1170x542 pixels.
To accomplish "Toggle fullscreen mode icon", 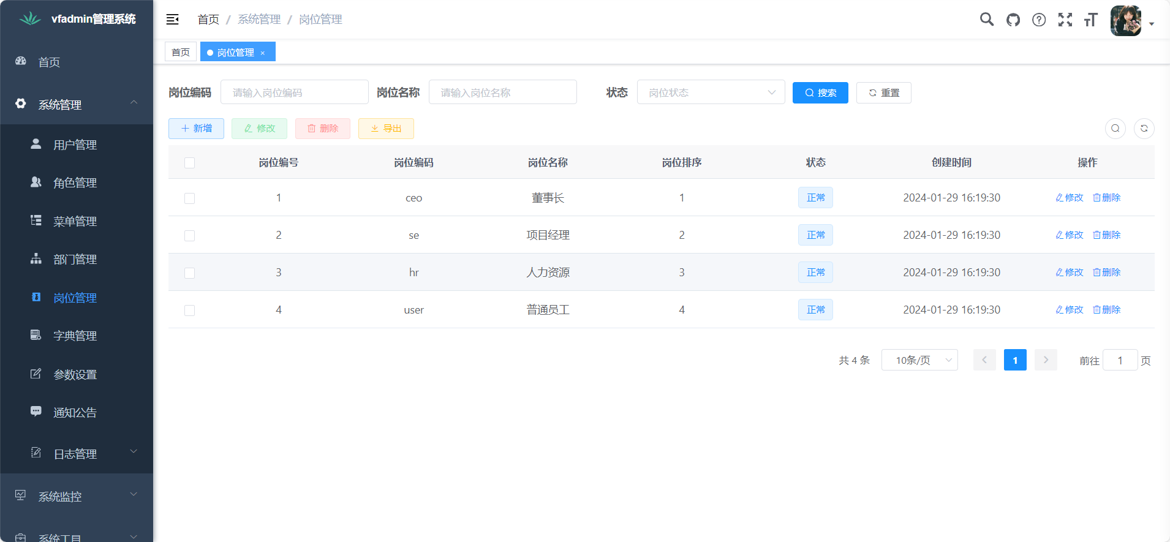I will tap(1065, 20).
